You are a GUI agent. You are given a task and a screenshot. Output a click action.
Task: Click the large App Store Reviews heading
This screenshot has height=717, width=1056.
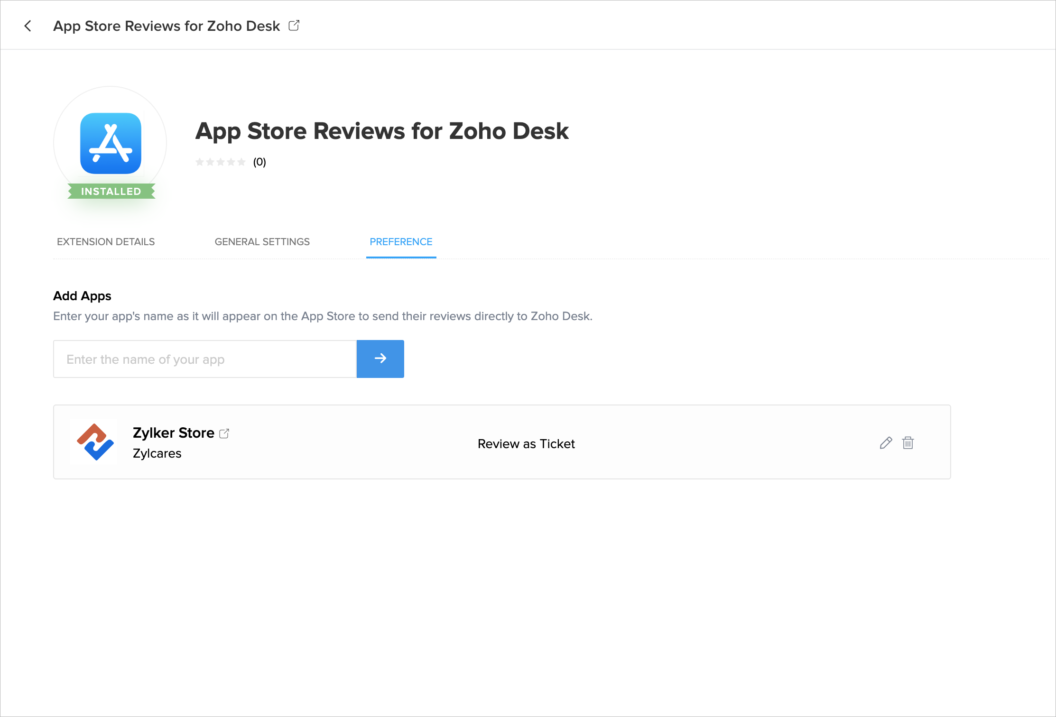click(381, 131)
